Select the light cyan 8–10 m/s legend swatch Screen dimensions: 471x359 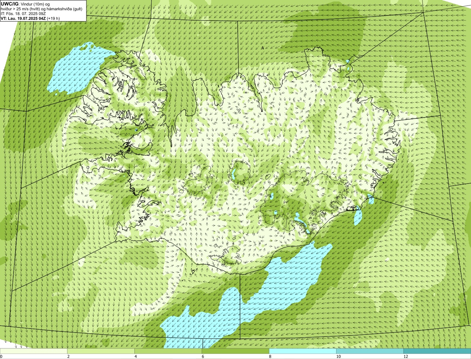pyautogui.click(x=303, y=351)
